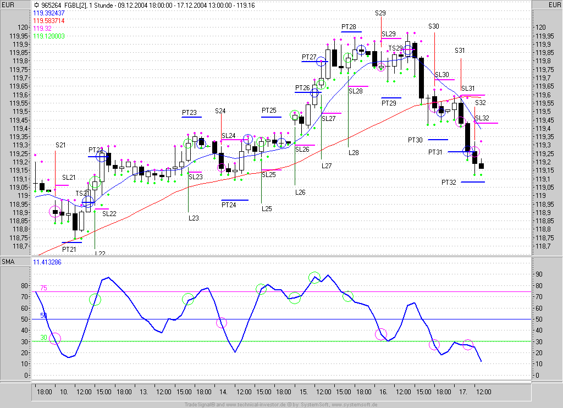Click the SL31 stop-loss label
Screen dimensions: 563x408
point(468,89)
